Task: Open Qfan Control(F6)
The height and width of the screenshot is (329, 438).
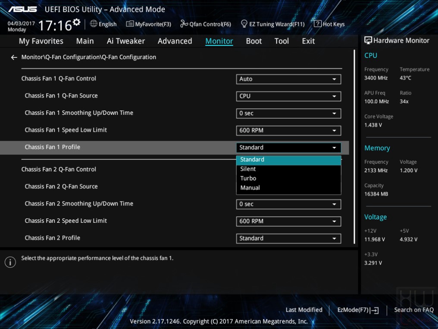Action: [x=206, y=24]
